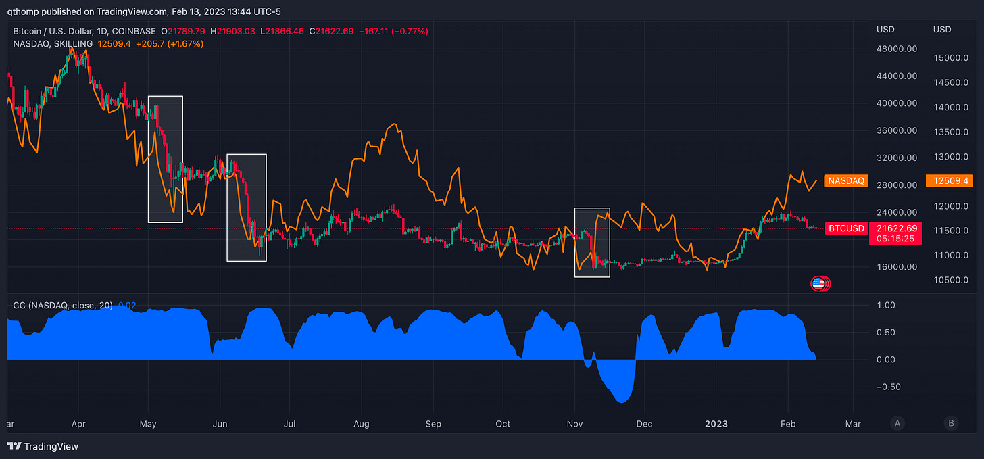
Task: Select the CC (NASDAQ, close, 20) indicator legend
Action: [63, 306]
